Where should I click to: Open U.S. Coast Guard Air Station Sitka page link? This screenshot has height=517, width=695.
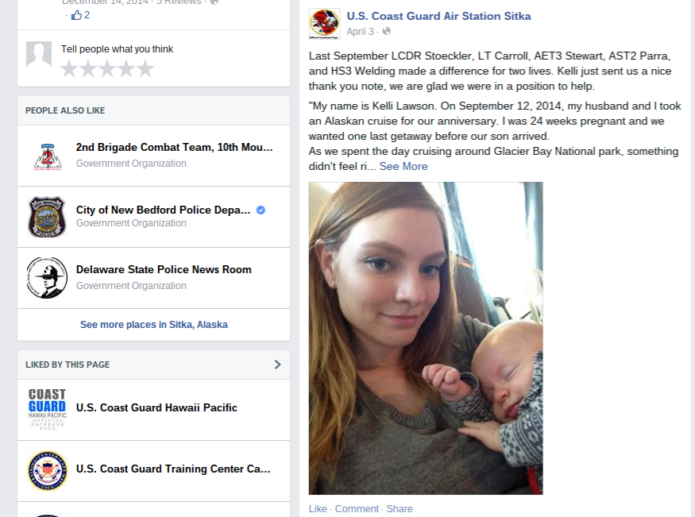438,16
